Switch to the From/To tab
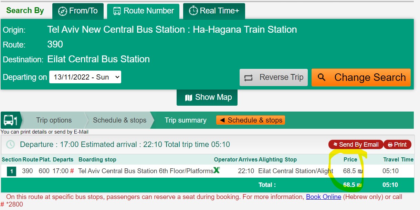The height and width of the screenshot is (210, 420). [78, 11]
